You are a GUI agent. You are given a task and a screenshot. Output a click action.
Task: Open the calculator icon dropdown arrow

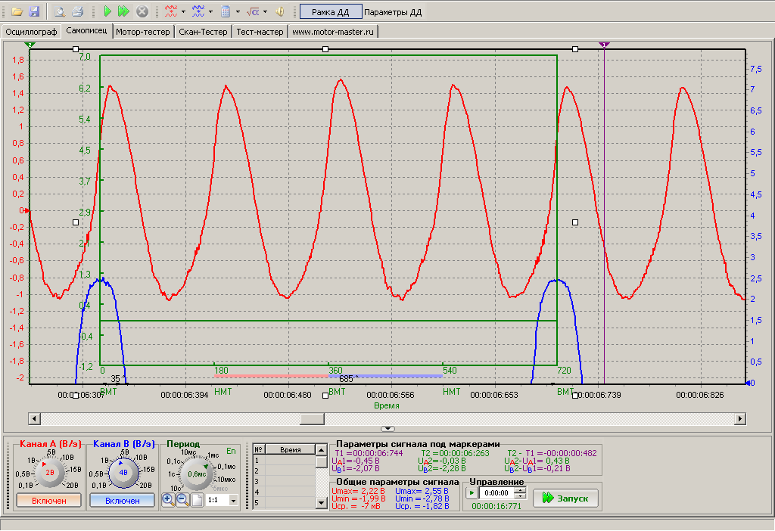coord(238,12)
